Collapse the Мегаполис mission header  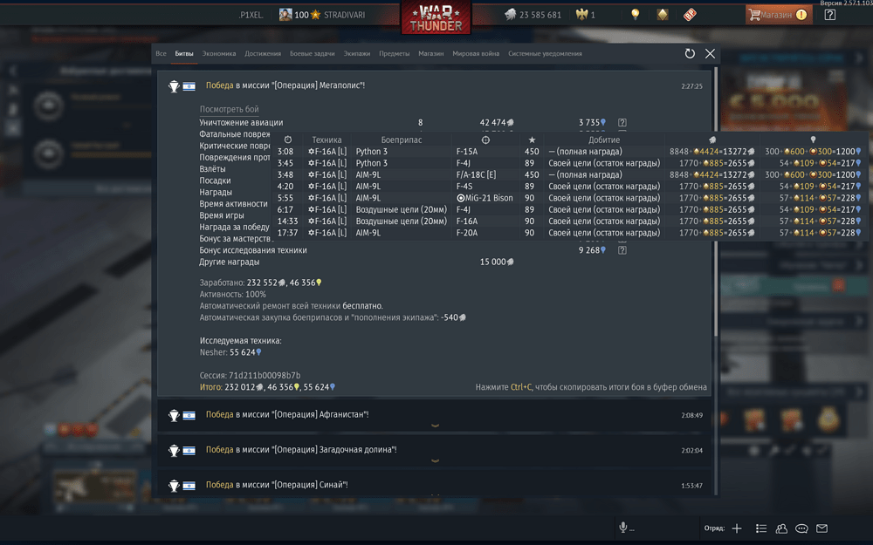click(434, 85)
